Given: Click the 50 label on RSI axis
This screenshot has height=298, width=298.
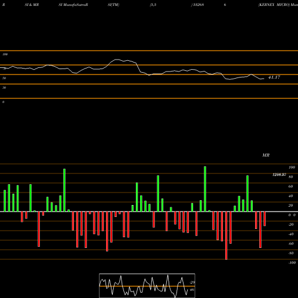Looking at the screenshot, I should [x=4, y=78].
